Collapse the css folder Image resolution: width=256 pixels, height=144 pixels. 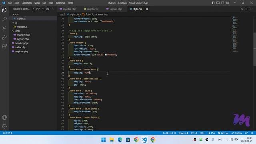17,14
